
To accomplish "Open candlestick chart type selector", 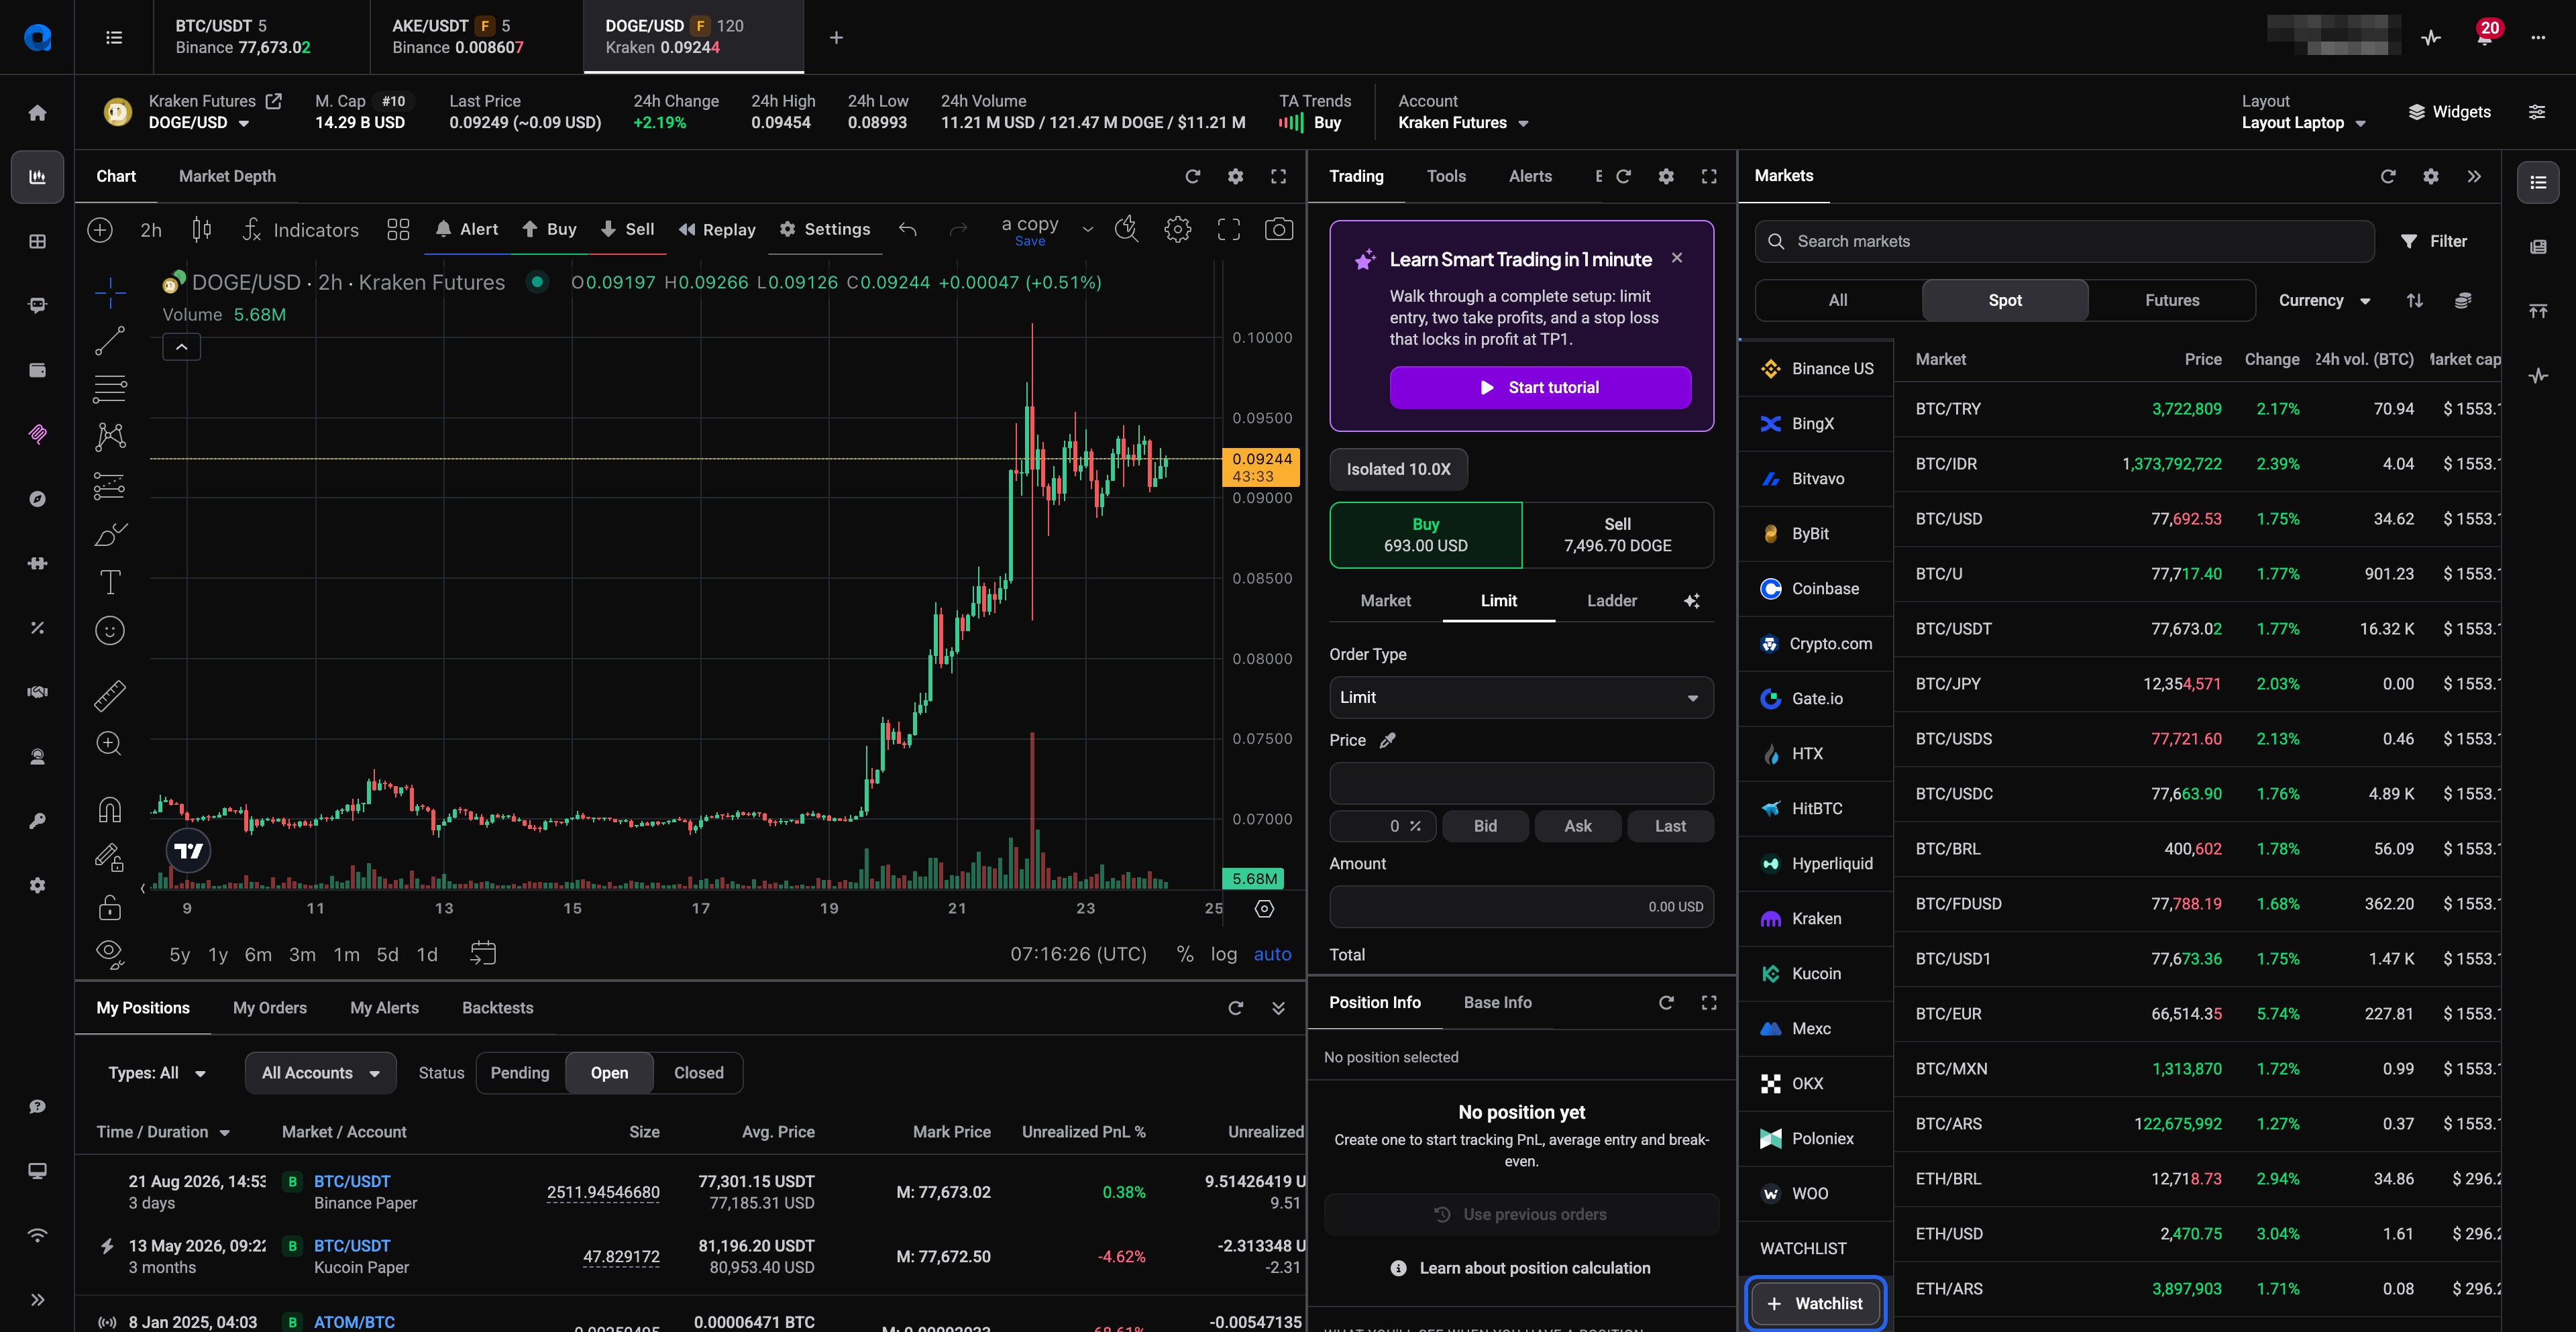I will coord(201,229).
